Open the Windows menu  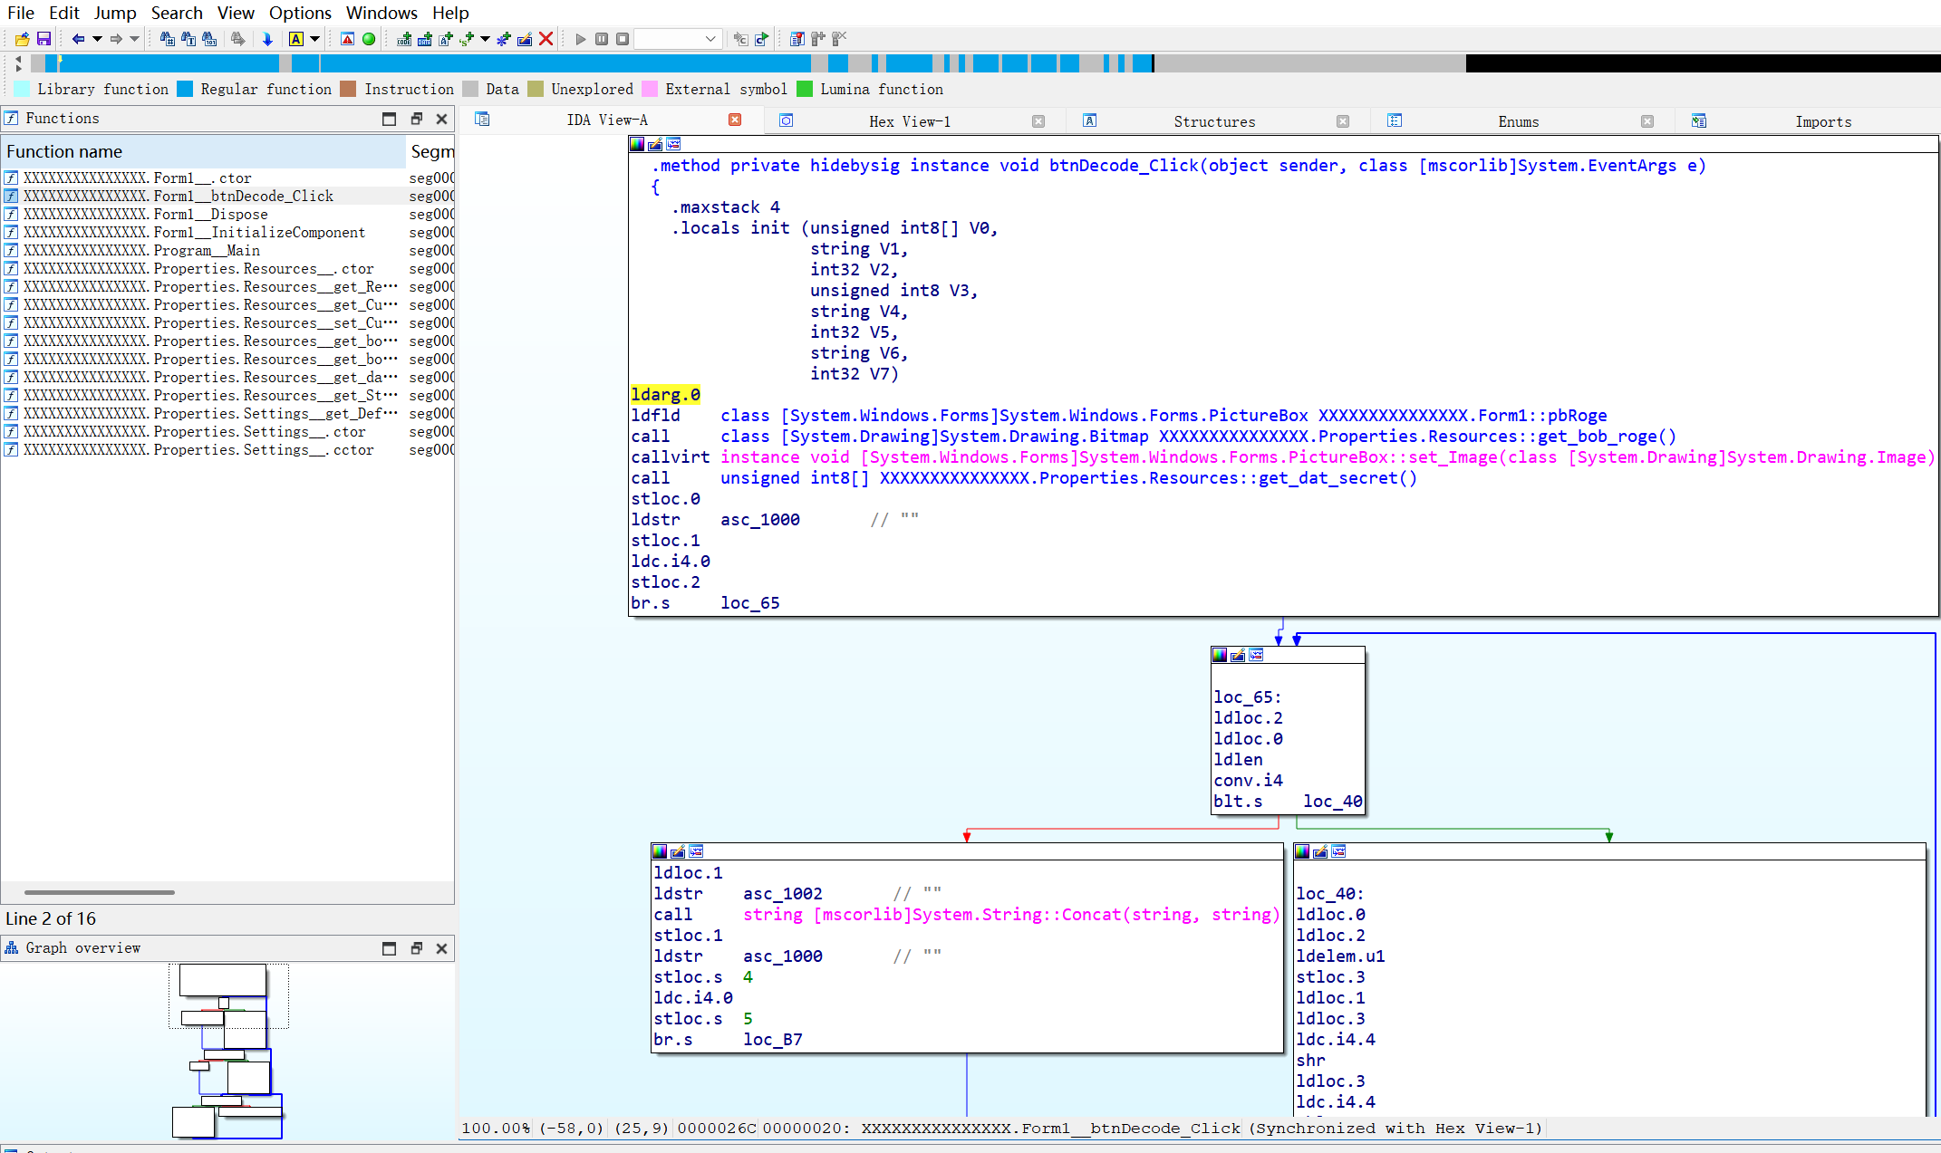[x=381, y=13]
